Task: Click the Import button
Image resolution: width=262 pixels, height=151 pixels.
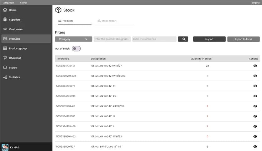Action: (x=209, y=39)
